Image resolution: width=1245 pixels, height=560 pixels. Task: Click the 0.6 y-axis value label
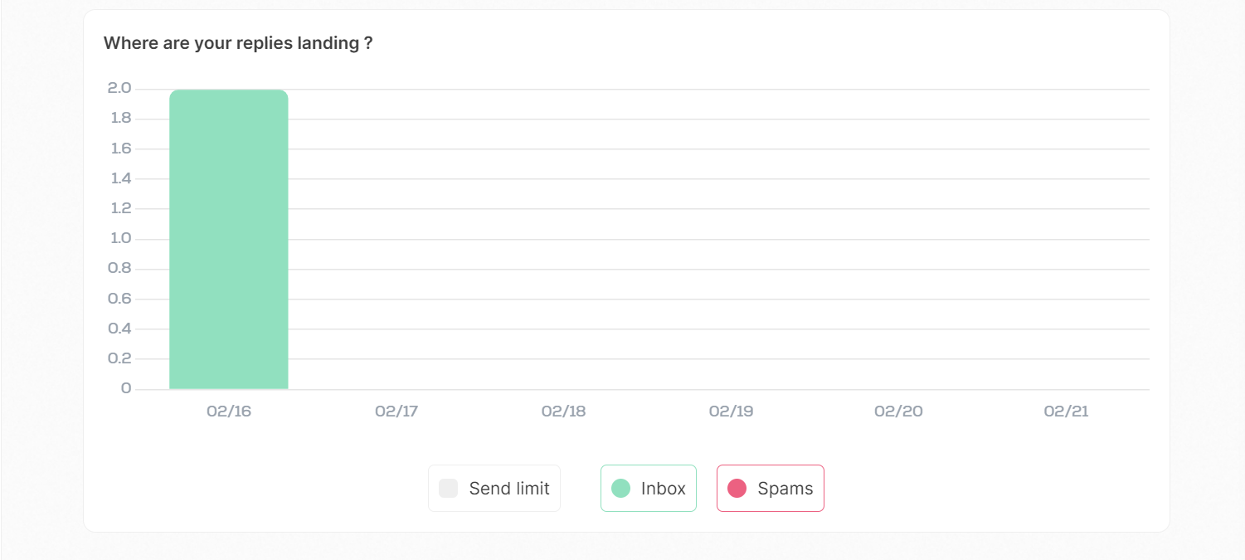click(120, 299)
